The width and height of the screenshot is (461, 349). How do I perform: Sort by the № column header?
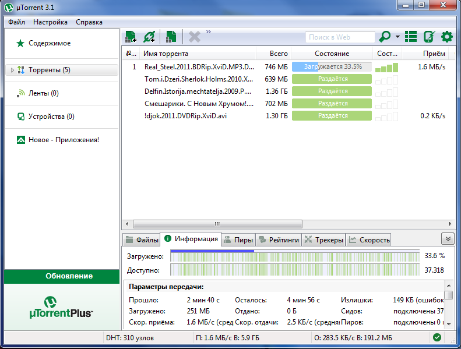point(131,54)
